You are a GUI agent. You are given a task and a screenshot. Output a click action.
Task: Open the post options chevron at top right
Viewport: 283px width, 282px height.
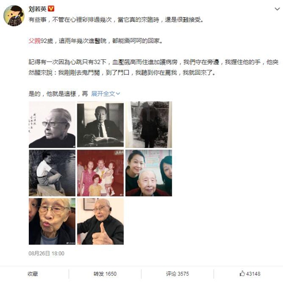[277, 9]
